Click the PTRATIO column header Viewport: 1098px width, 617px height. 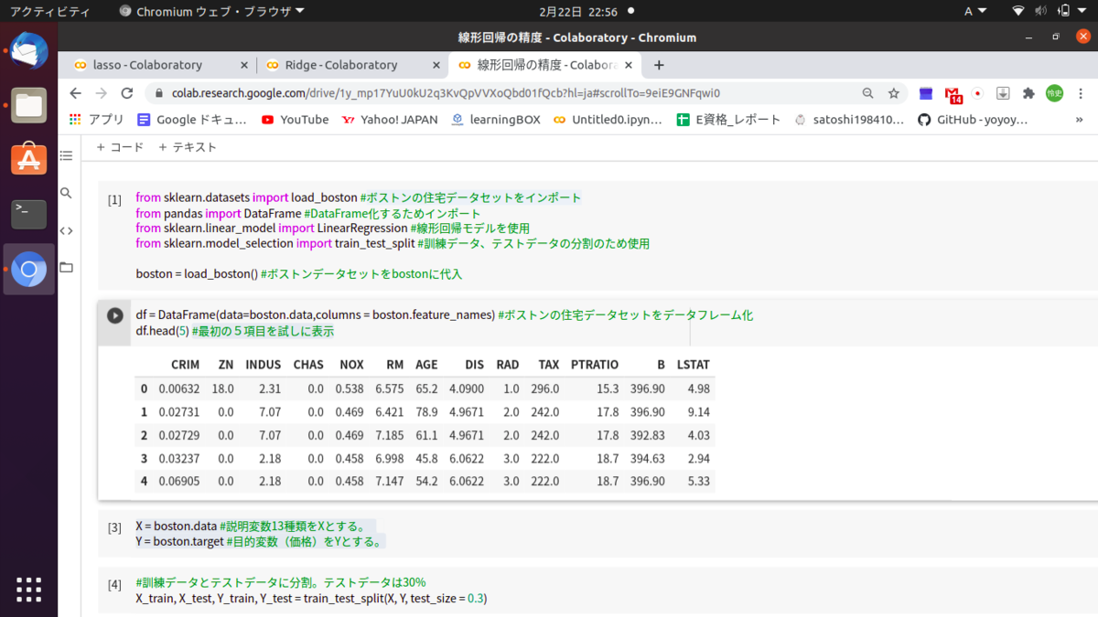pos(595,365)
